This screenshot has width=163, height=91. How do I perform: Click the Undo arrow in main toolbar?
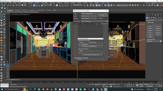2,5
